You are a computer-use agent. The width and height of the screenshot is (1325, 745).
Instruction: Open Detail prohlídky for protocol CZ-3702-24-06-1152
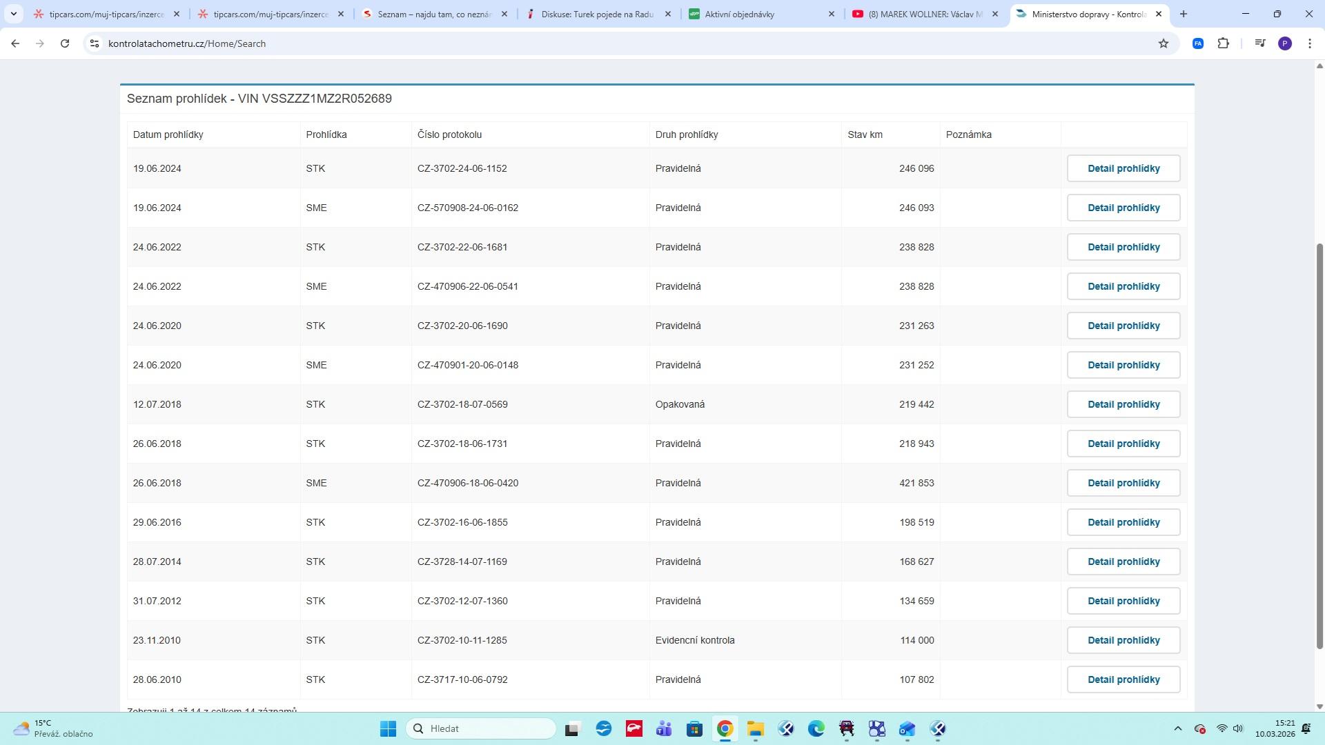pos(1123,168)
